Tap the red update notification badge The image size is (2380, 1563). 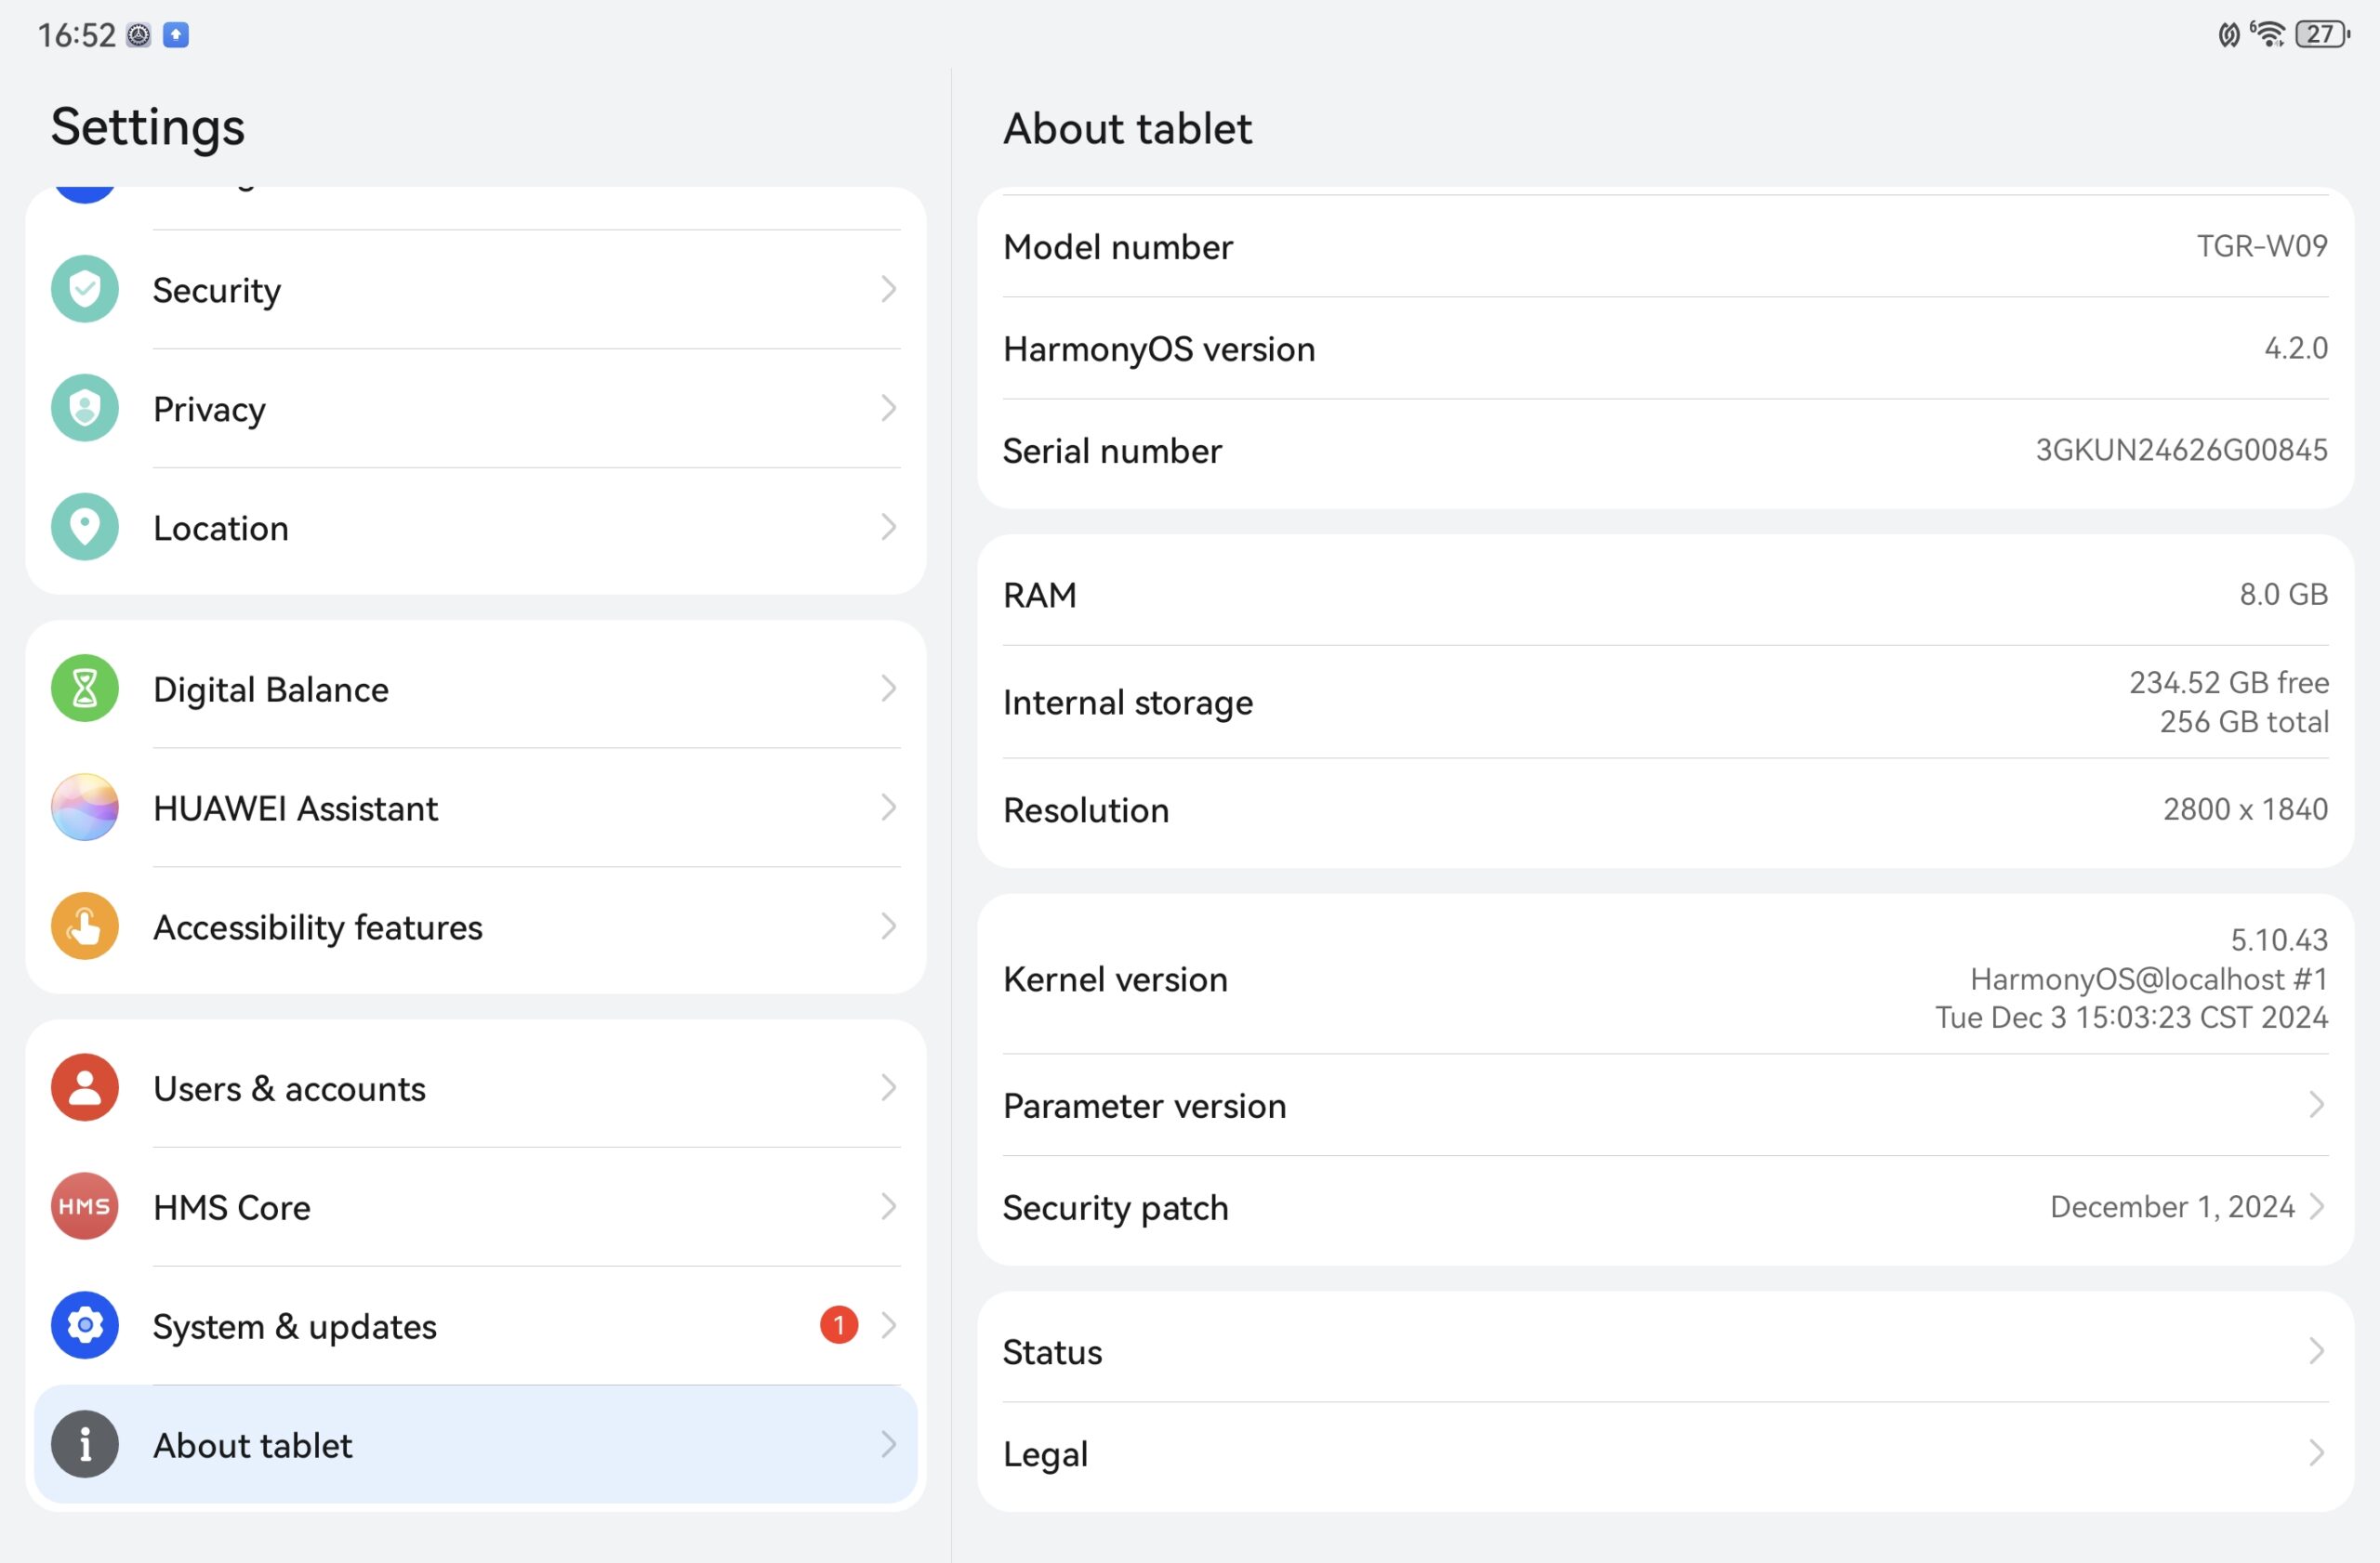coord(839,1325)
